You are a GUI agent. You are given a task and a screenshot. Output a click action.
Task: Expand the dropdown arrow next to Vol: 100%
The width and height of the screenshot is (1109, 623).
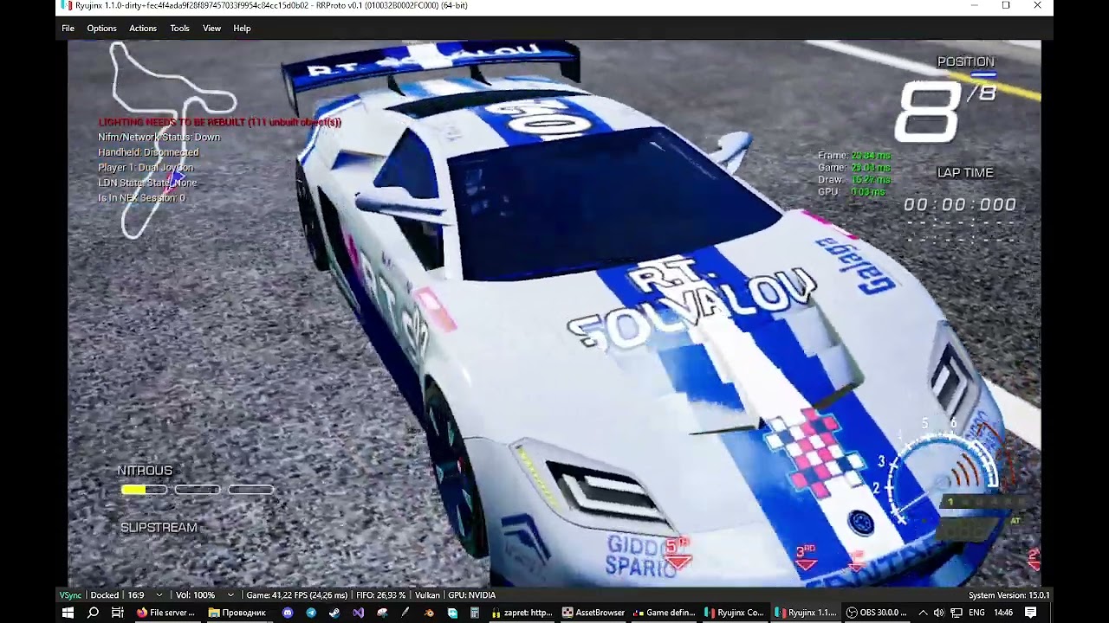pos(230,595)
